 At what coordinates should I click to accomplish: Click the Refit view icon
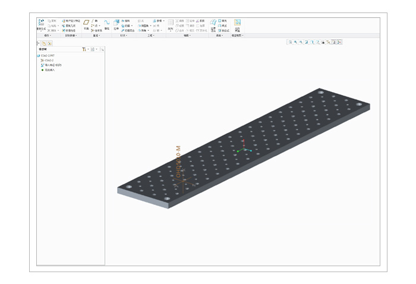click(x=289, y=42)
